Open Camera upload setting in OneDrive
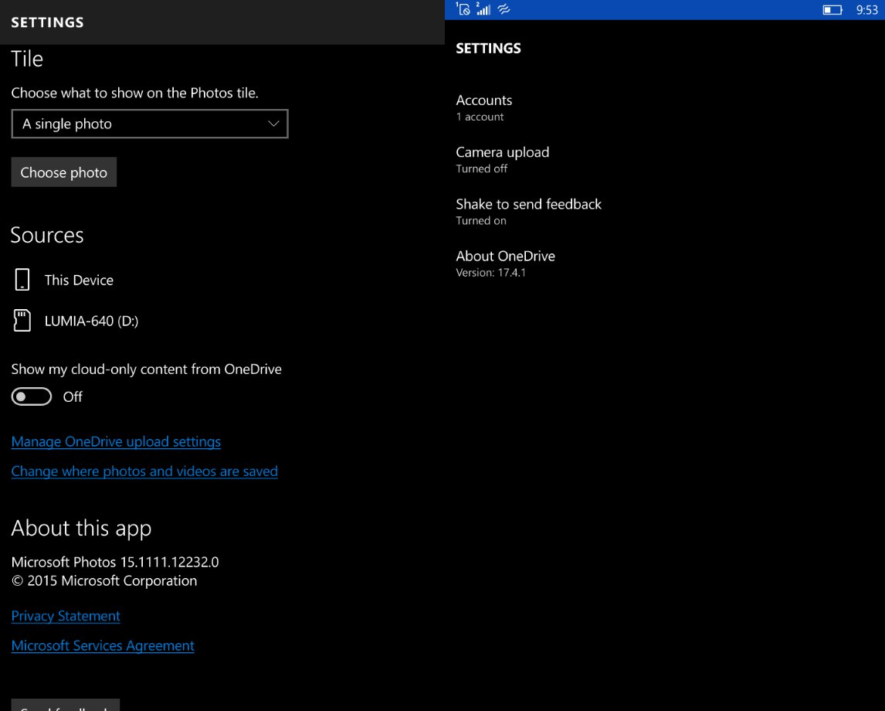The width and height of the screenshot is (885, 711). [x=502, y=159]
